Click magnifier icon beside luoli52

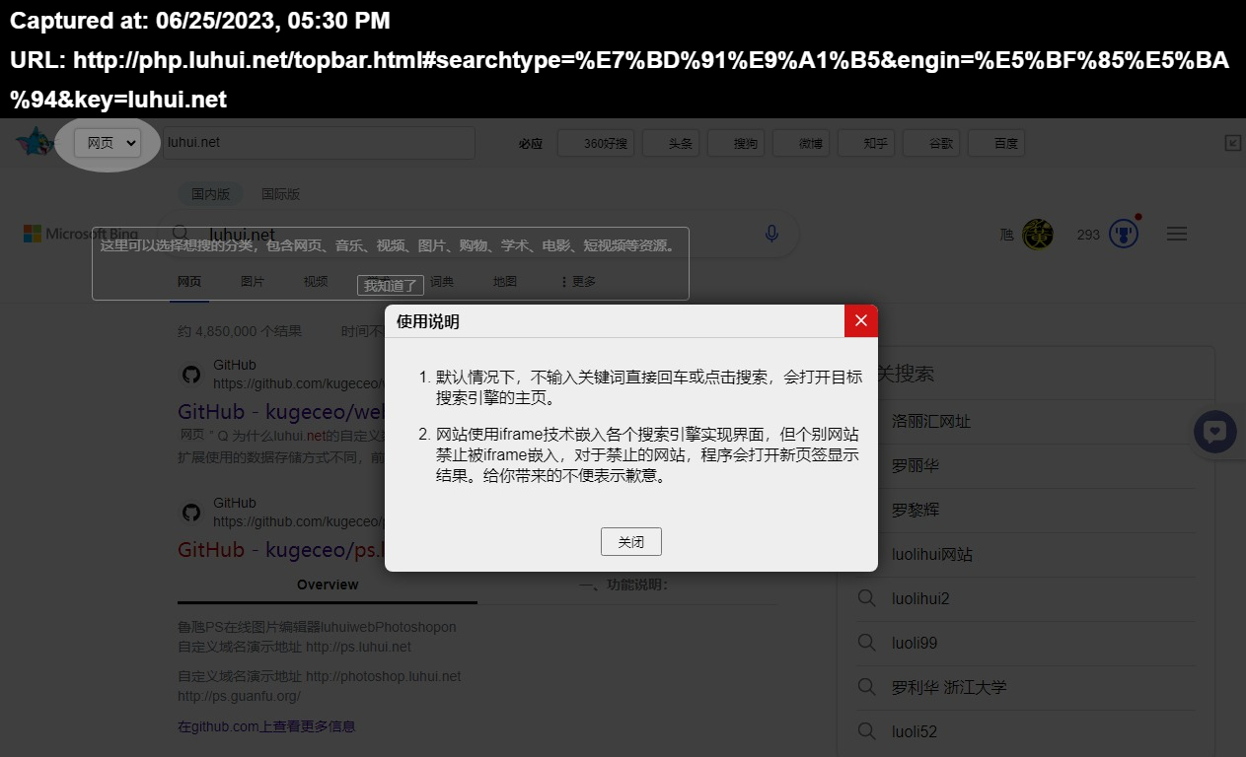(866, 731)
